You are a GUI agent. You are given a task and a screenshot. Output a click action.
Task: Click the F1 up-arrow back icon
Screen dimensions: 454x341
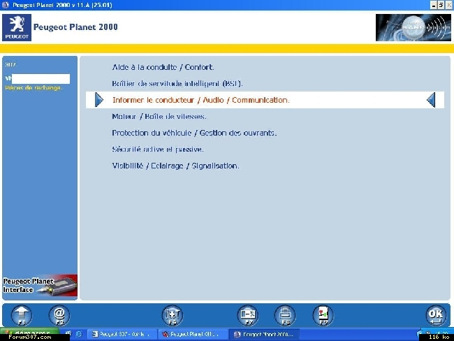click(22, 316)
